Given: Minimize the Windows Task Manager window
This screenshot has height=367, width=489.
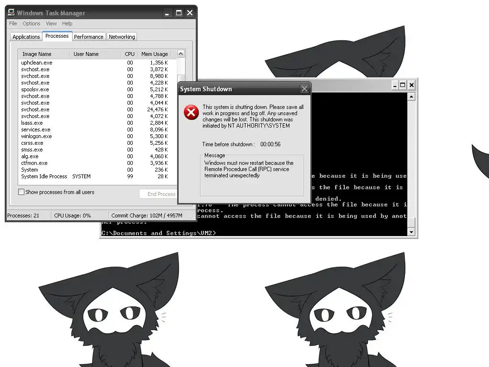Looking at the screenshot, I should (x=167, y=13).
